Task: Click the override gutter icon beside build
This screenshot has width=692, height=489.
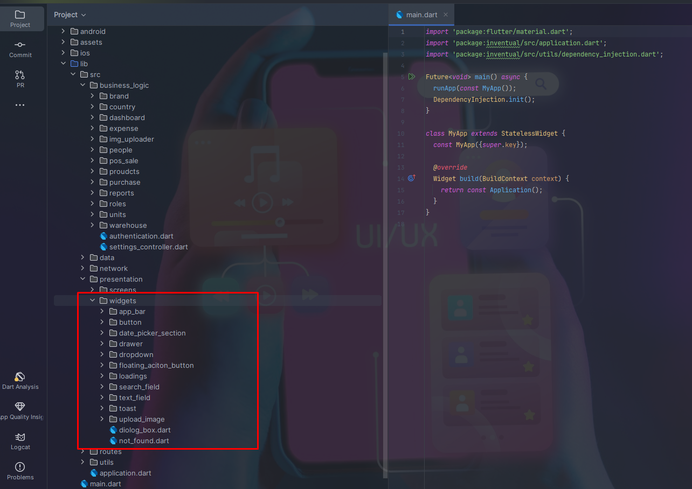Action: [x=412, y=178]
